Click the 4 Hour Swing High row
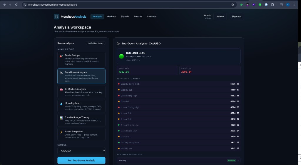This screenshot has width=301, height=165. 178,107
